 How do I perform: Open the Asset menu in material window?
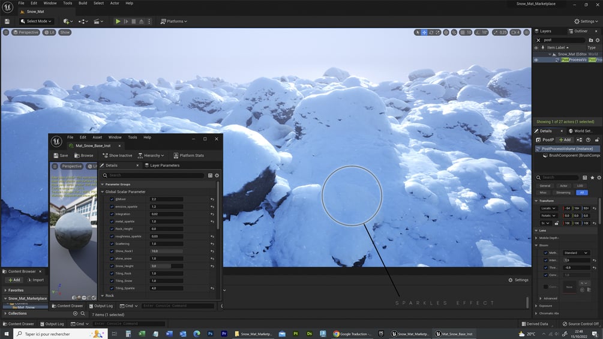(97, 137)
